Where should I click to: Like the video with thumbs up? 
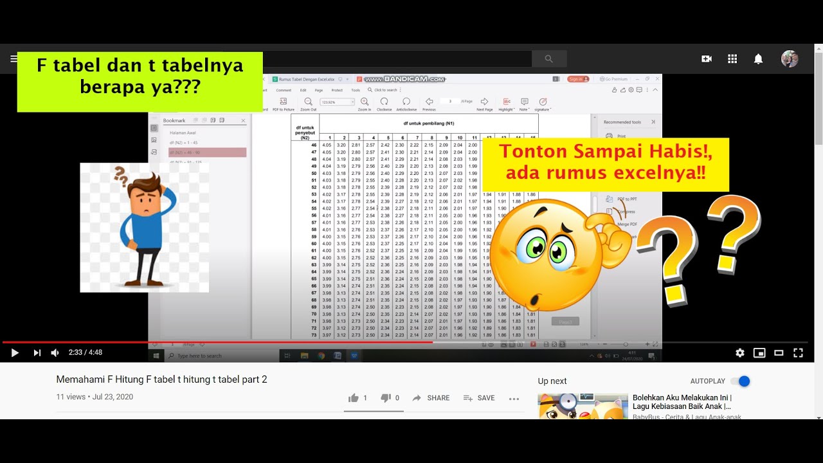(x=353, y=398)
